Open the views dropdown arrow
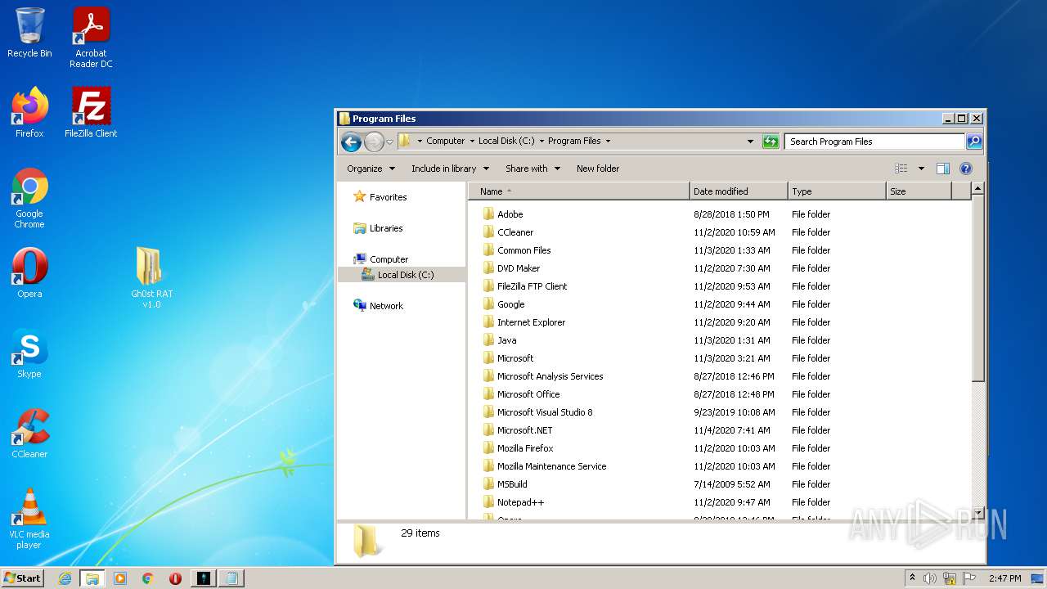 click(921, 169)
